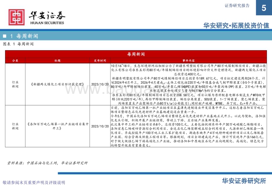Click the red '每周新闻' table title
This screenshot has width=272, height=188.
click(x=136, y=54)
